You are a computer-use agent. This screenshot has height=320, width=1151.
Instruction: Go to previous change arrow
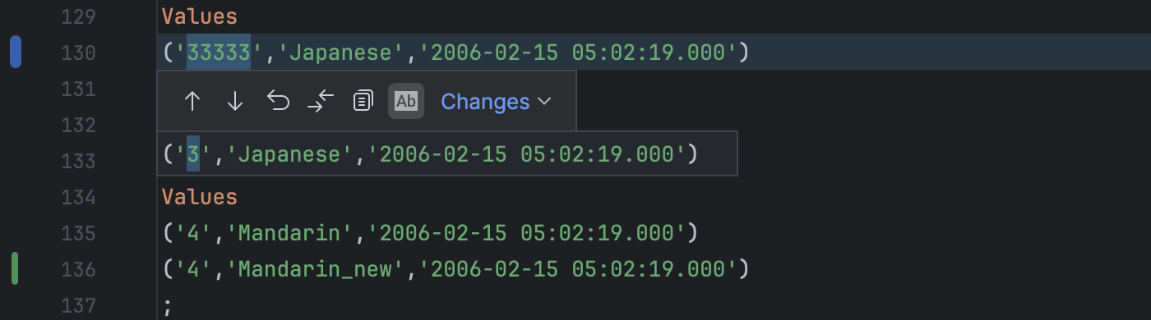click(x=192, y=101)
